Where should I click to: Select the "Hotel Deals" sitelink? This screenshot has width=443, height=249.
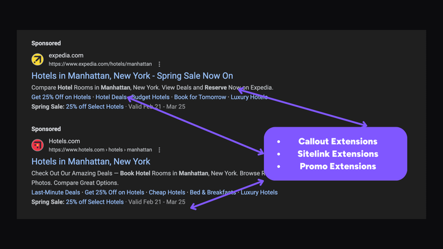111,97
